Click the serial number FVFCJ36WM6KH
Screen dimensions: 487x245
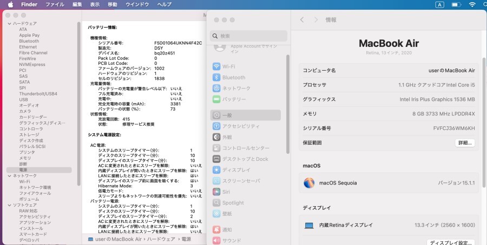(454, 128)
